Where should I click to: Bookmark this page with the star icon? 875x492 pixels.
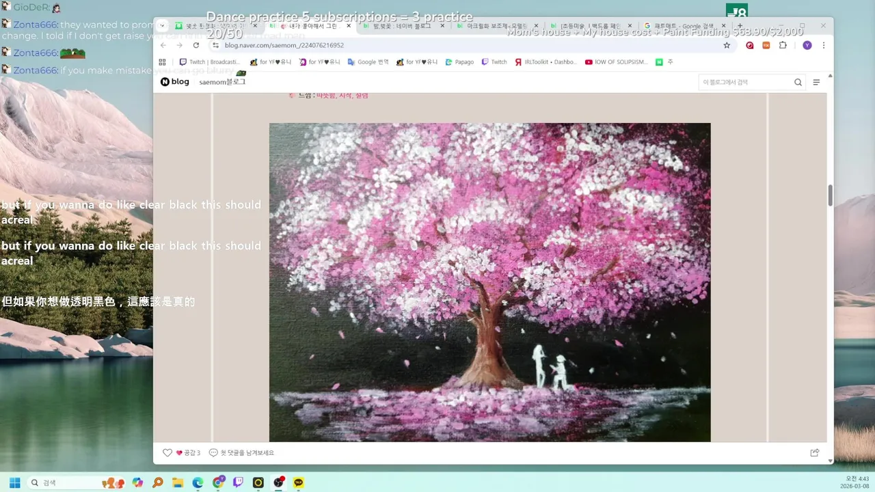pyautogui.click(x=727, y=45)
